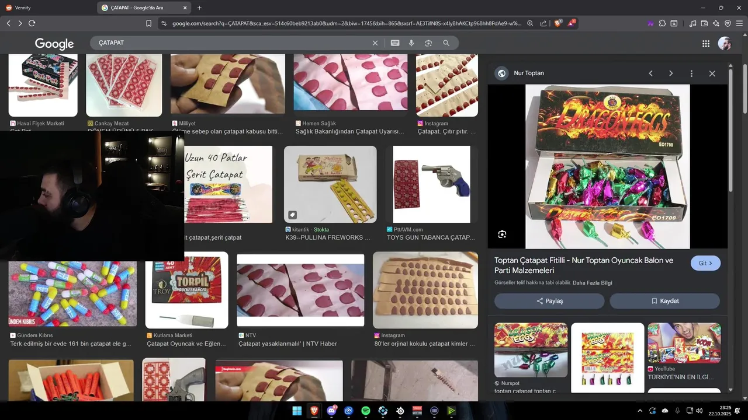Open the zoom magnifier in the address bar
Image resolution: width=748 pixels, height=420 pixels.
(530, 23)
